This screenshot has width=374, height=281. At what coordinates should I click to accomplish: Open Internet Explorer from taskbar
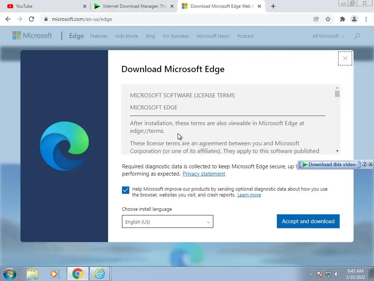click(99, 274)
